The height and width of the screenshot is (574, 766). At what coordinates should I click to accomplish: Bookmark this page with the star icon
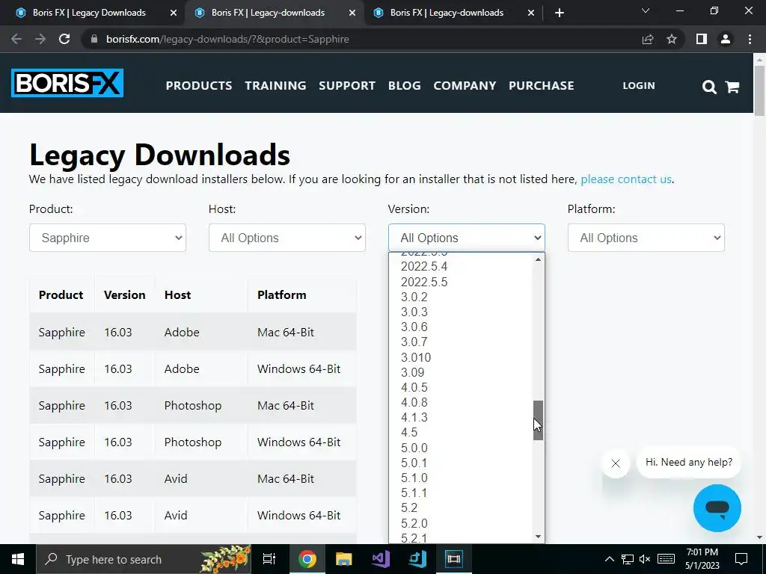click(672, 39)
